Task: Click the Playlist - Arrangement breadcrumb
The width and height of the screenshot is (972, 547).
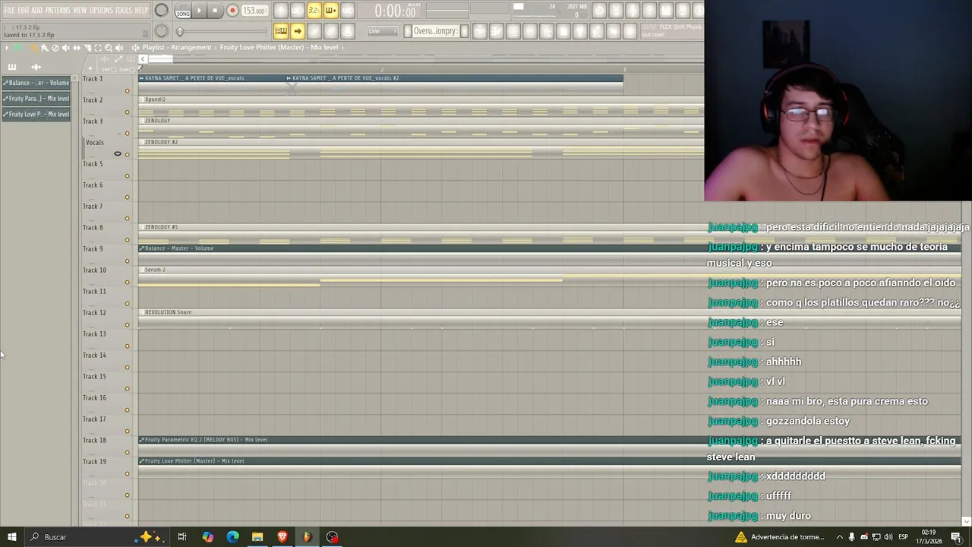Action: click(177, 47)
